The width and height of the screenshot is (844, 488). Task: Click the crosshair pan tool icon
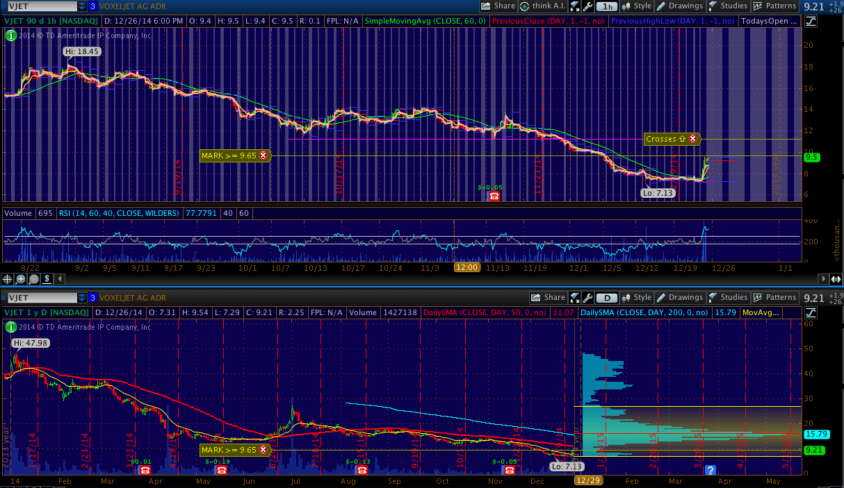(x=8, y=279)
